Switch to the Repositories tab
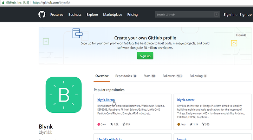Screen dimensions: 253x140 click(126, 76)
